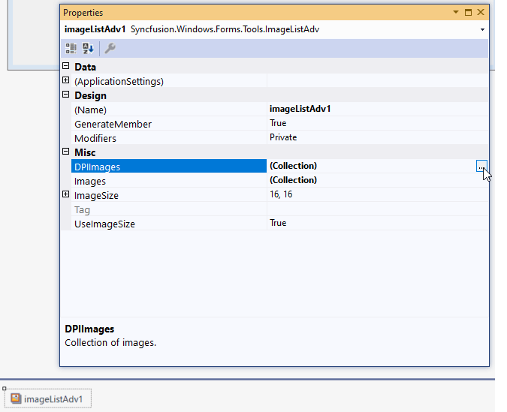The image size is (507, 412).
Task: Expand the ImageSize property
Action: click(x=65, y=194)
